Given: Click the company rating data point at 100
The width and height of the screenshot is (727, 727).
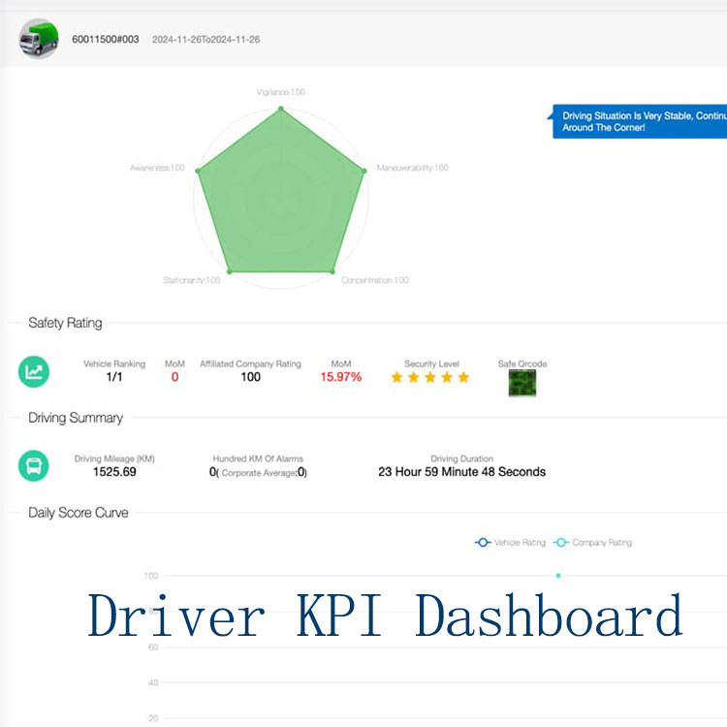Looking at the screenshot, I should [558, 576].
